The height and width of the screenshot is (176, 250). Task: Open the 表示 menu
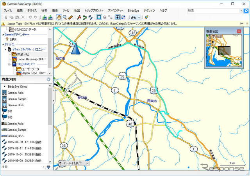point(55,11)
